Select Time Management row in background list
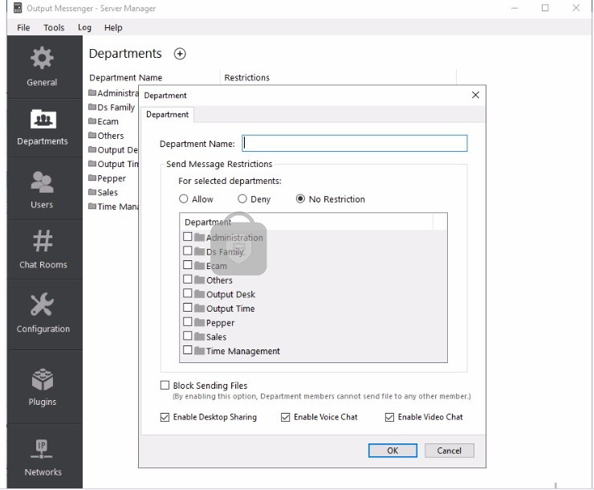Viewport: 594px width, 490px height. click(x=113, y=206)
